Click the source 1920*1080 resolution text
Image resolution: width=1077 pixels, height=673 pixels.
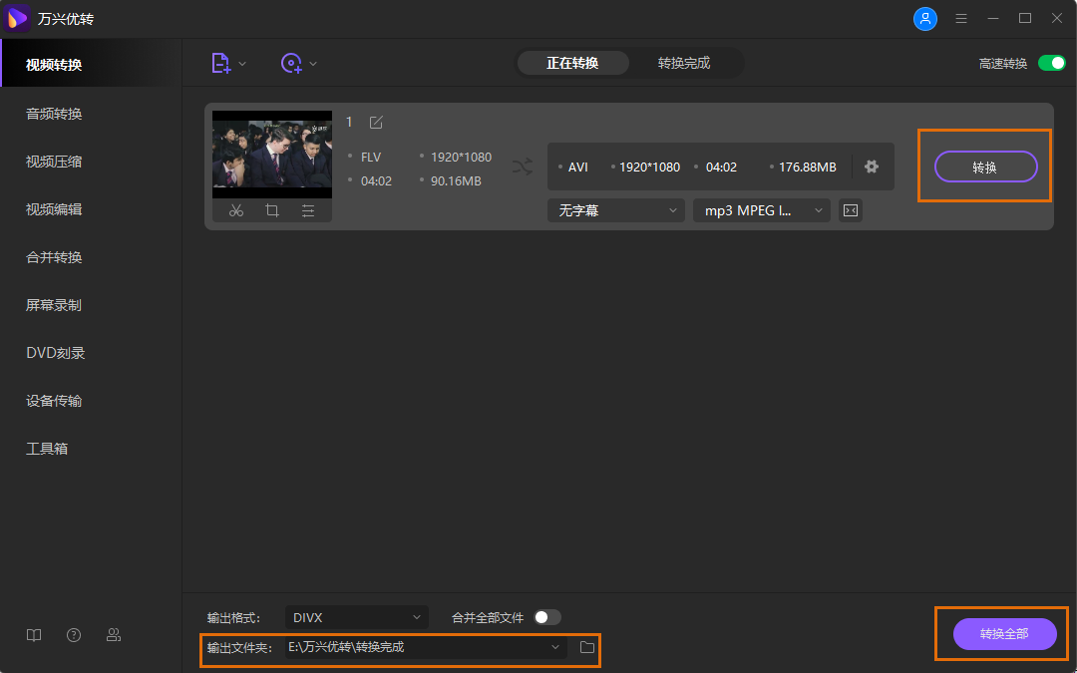(461, 158)
